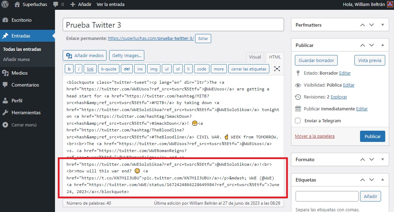Image resolution: width=394 pixels, height=212 pixels.
Task: Insert ol ordered list tag
Action: (x=178, y=69)
